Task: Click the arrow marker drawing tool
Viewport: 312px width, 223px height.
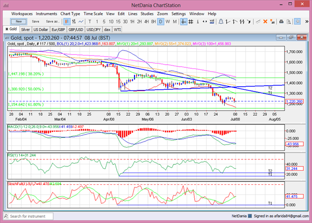Action: 249,22
